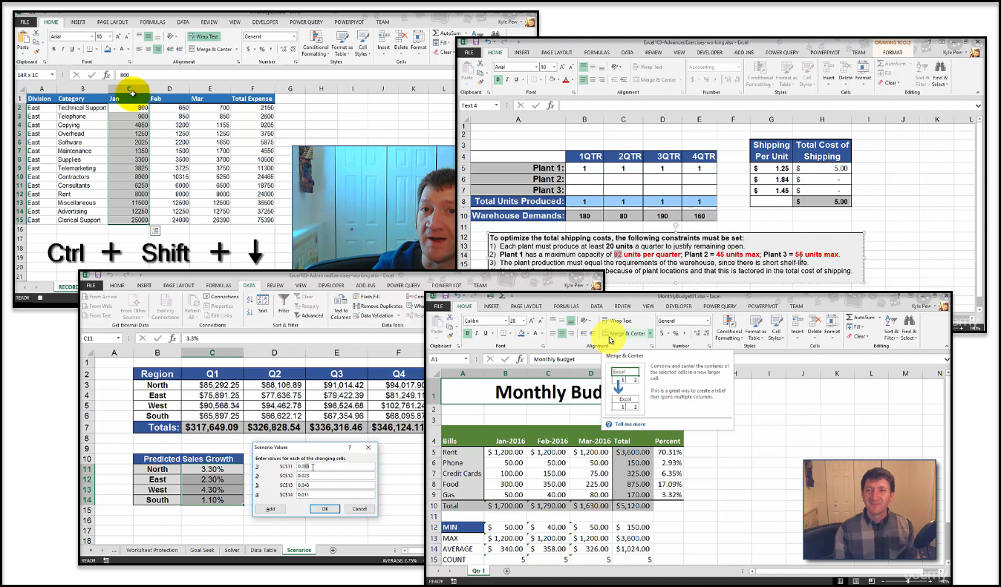Add a new sheet next to Qtr 1
The image size is (1001, 587).
point(506,571)
